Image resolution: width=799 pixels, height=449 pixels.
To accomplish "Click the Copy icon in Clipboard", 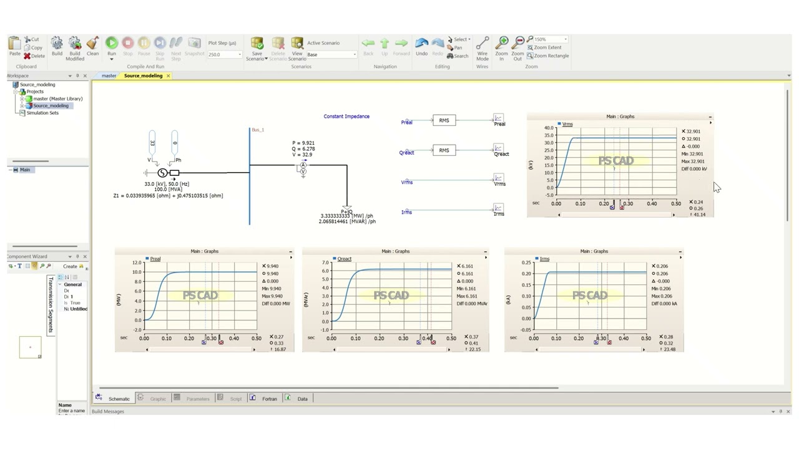I will (27, 47).
